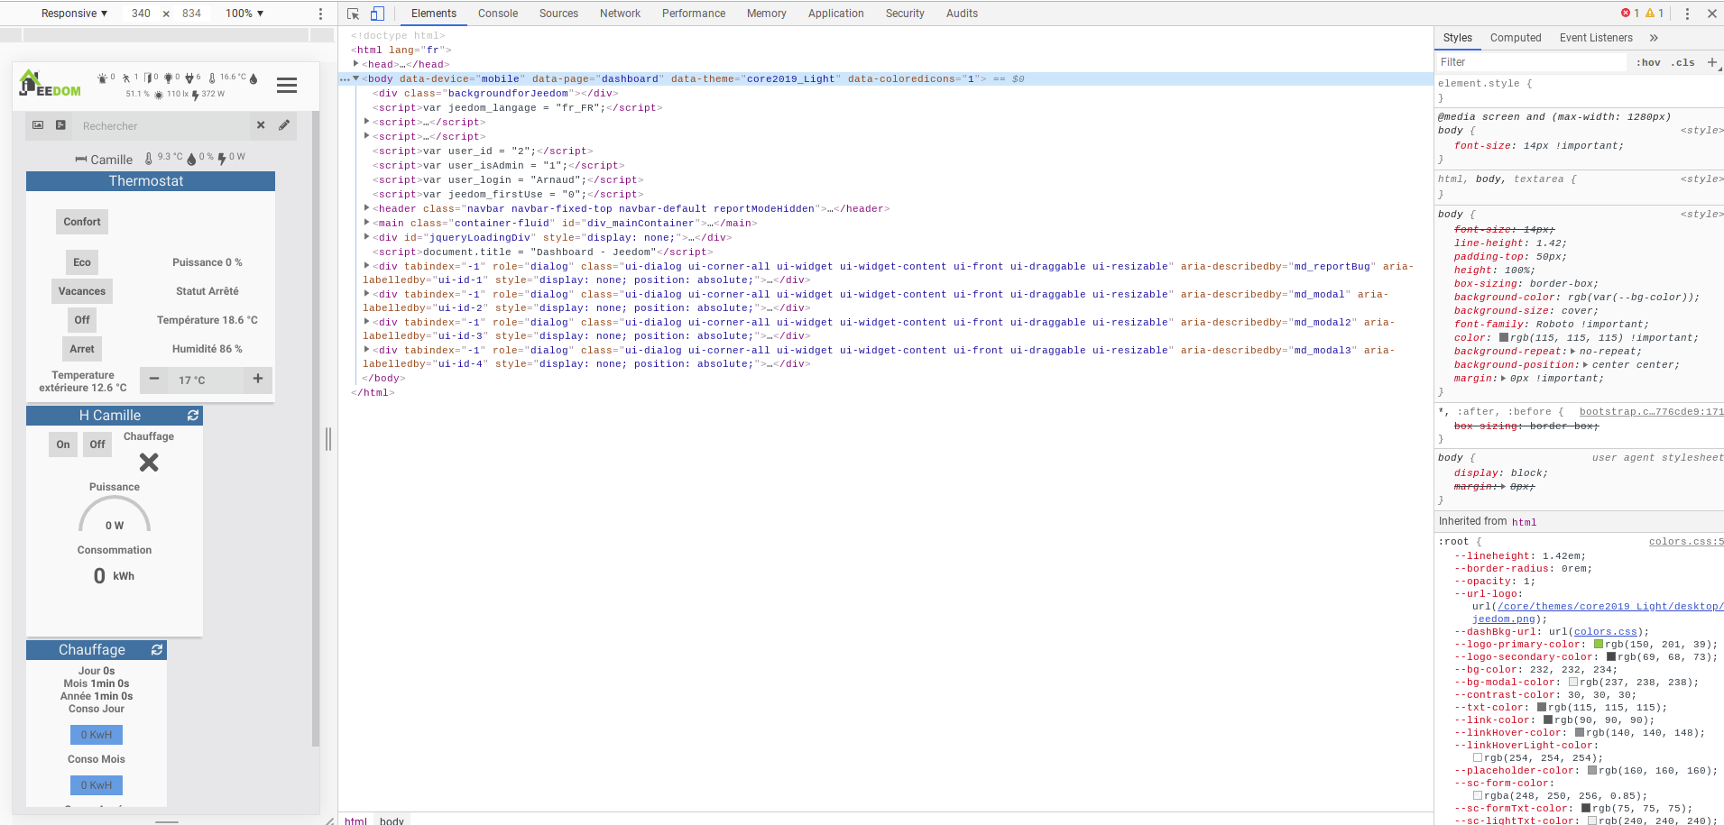Select the Arret thermostat mode
Viewport: 1724px width, 825px height.
(x=82, y=349)
